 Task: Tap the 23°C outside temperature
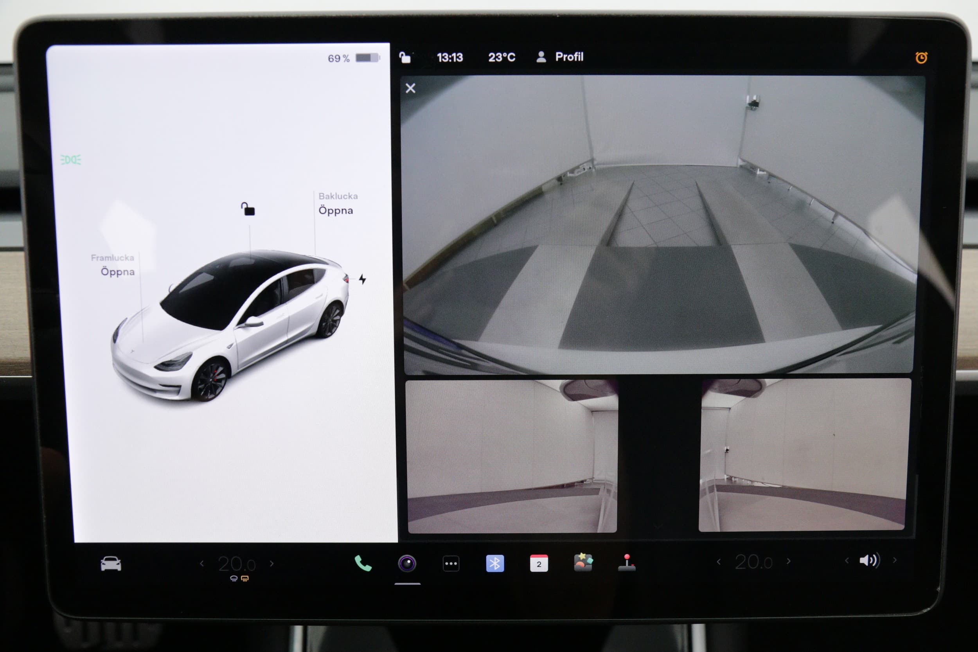point(502,57)
